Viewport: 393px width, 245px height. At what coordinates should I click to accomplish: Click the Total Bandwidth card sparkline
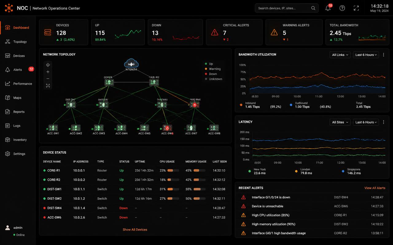point(372,38)
